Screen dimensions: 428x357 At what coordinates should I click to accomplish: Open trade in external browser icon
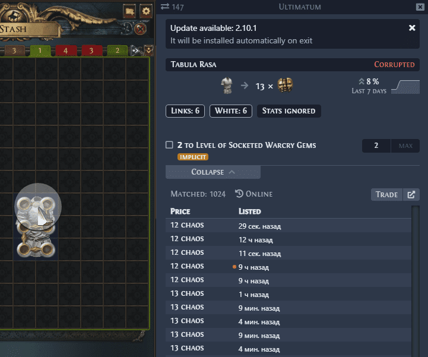(411, 194)
